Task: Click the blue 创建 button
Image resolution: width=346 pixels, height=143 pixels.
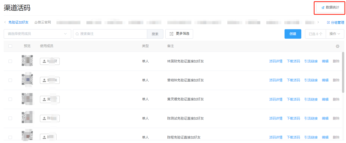Action: (293, 34)
